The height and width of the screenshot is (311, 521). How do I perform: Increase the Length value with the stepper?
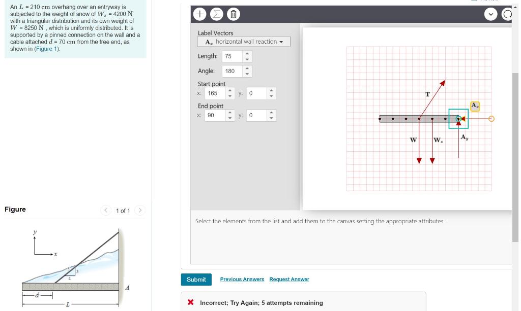(x=247, y=54)
